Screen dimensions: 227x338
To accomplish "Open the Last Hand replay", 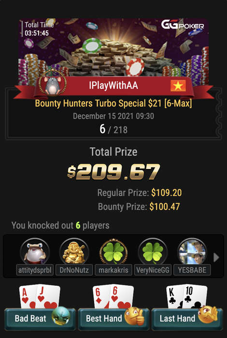I will click(187, 318).
